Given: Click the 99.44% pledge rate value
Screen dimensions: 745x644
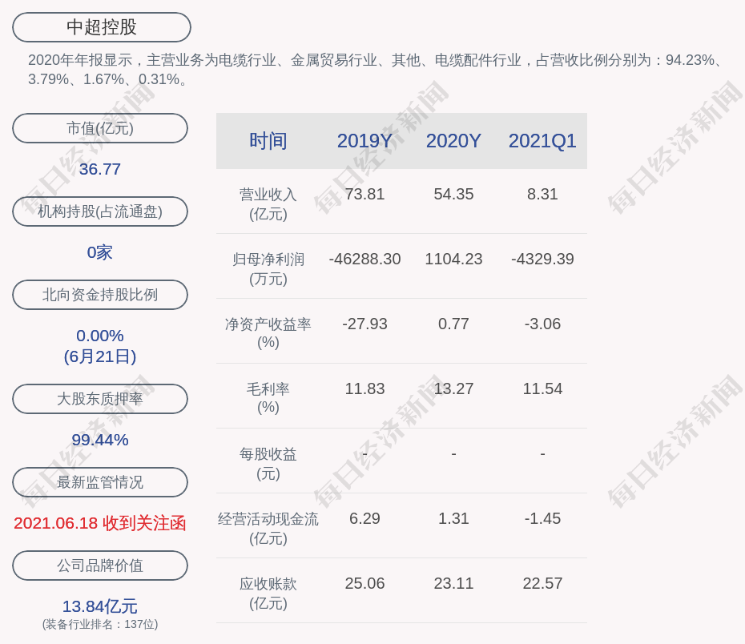Looking at the screenshot, I should (100, 440).
